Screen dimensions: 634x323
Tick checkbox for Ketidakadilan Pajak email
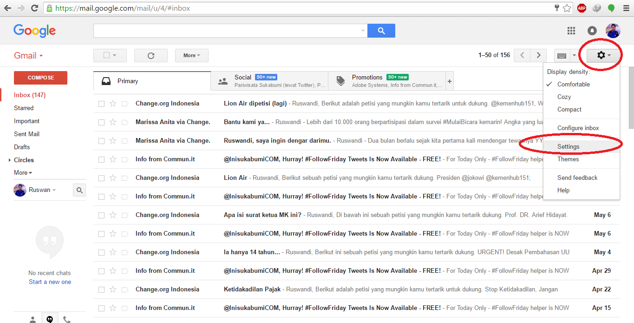101,290
